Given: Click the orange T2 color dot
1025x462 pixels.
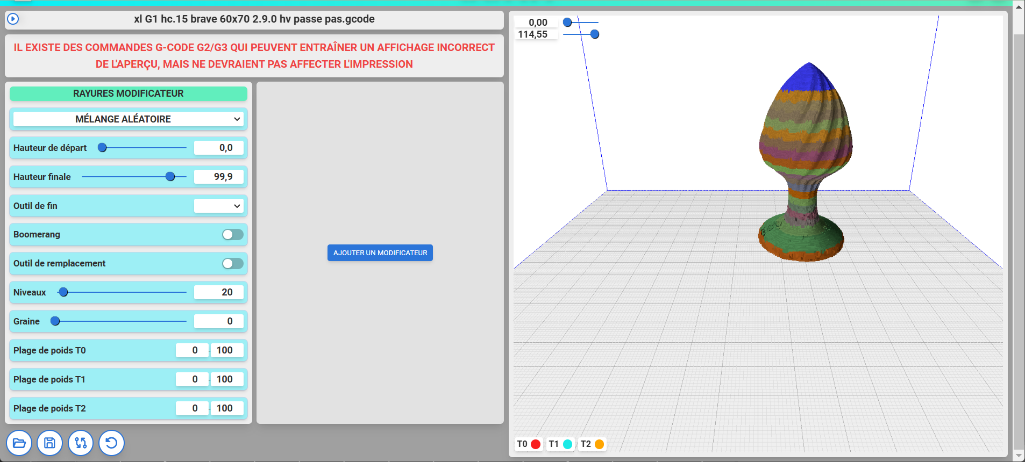Looking at the screenshot, I should [x=599, y=444].
